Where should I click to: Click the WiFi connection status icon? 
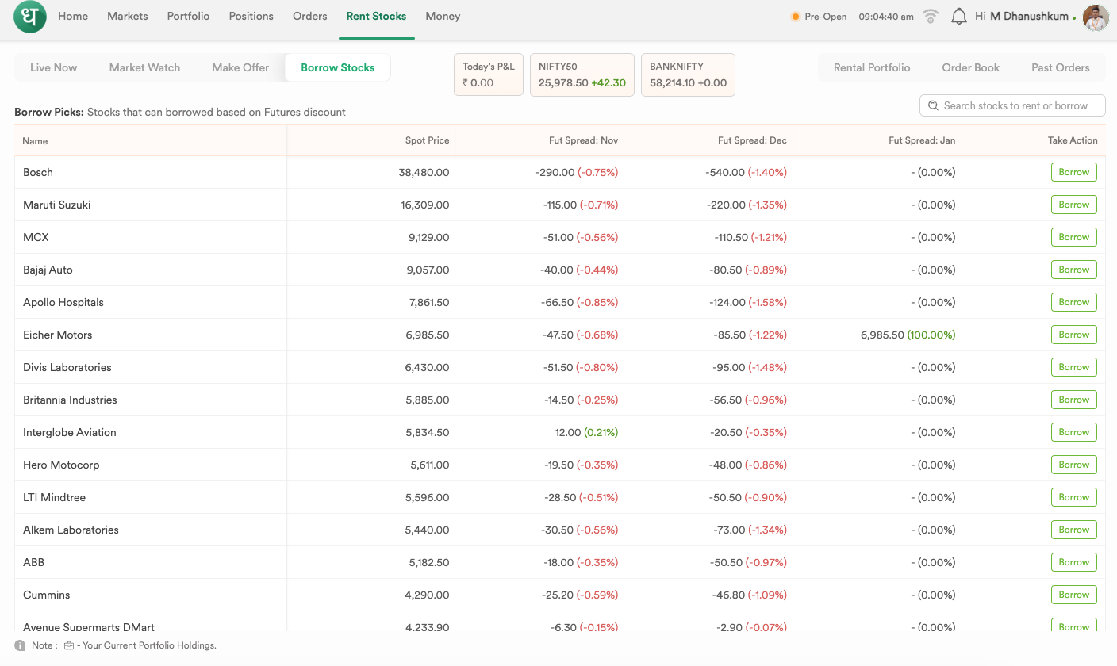coord(931,17)
